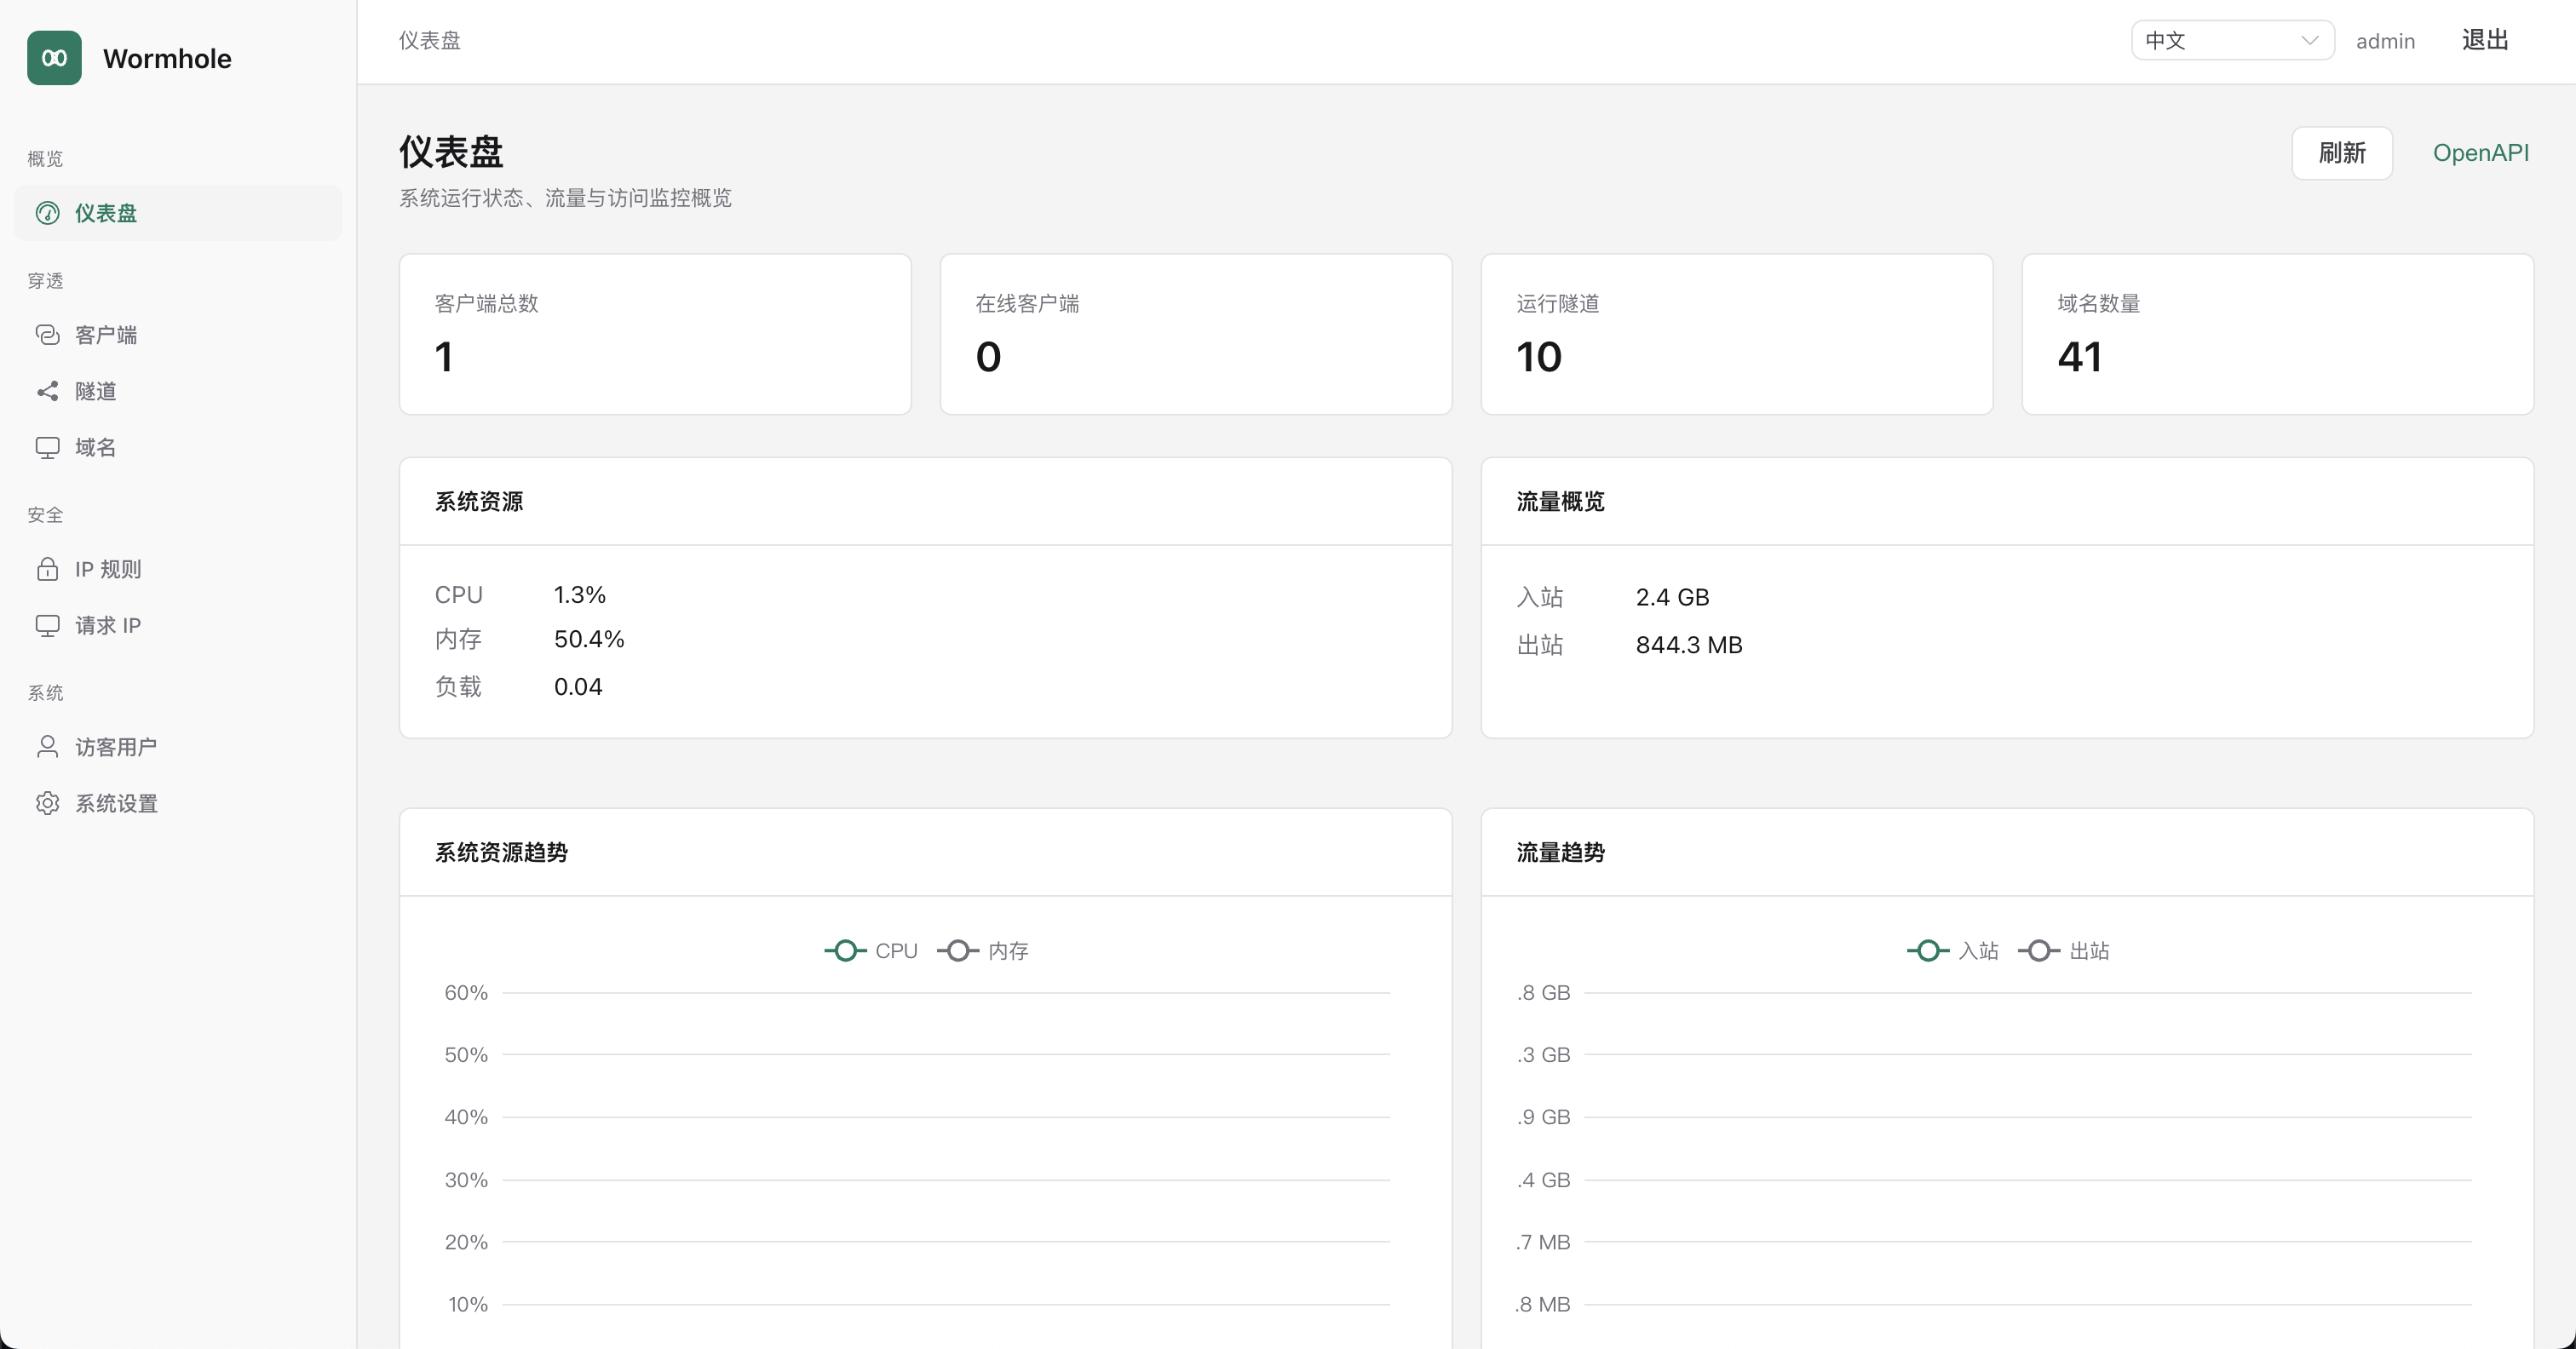Click the 入站 value 2.4 GB
Viewport: 2576px width, 1349px height.
[x=1673, y=597]
